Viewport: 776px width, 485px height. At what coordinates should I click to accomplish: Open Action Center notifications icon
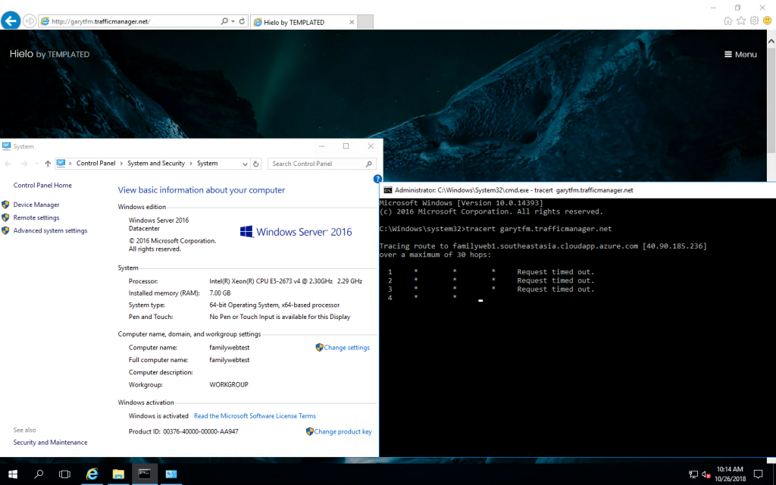tap(758, 474)
